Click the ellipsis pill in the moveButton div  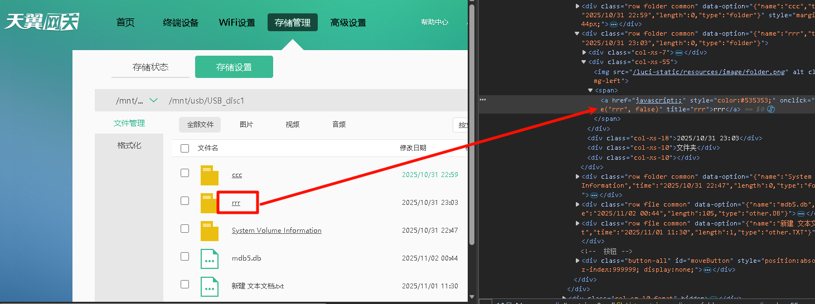point(707,269)
